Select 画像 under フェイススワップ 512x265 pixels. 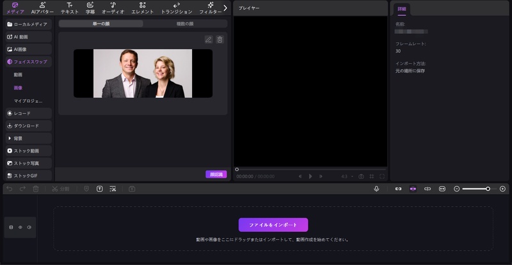(19, 87)
